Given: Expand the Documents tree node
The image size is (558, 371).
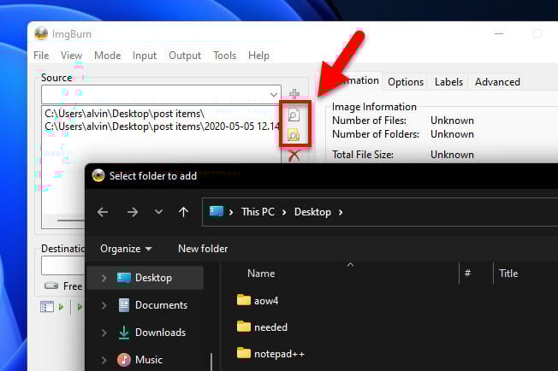Looking at the screenshot, I should (x=104, y=305).
